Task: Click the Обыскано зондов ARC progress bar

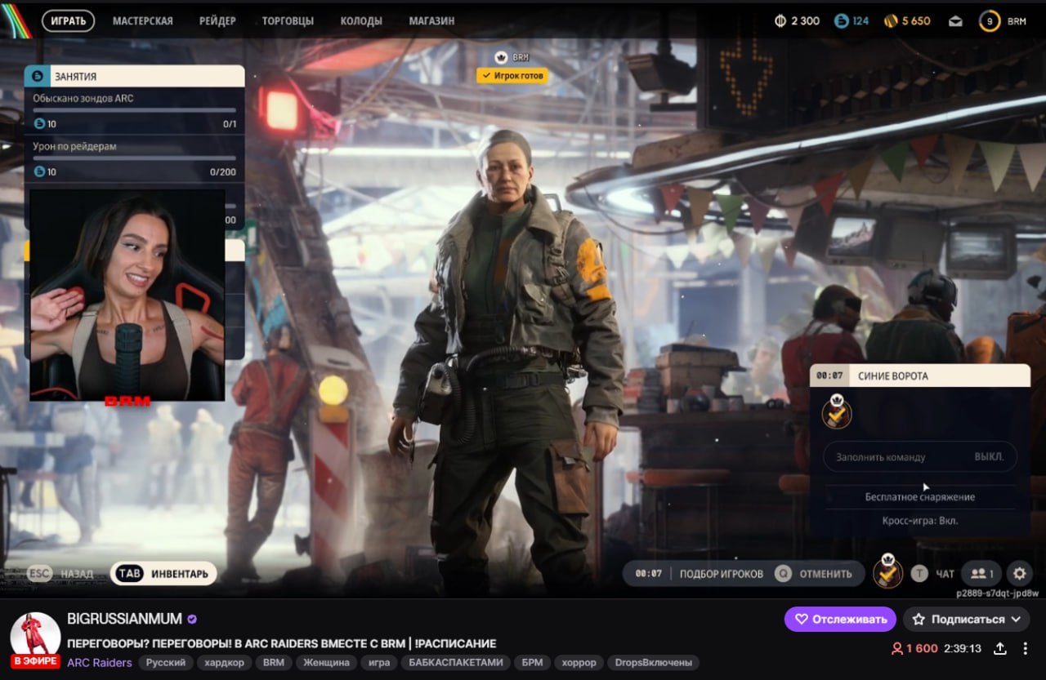Action: coord(134,109)
